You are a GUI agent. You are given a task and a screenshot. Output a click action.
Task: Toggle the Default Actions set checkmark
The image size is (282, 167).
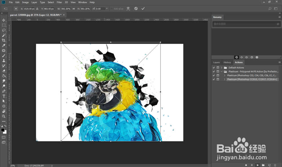coord(214,68)
